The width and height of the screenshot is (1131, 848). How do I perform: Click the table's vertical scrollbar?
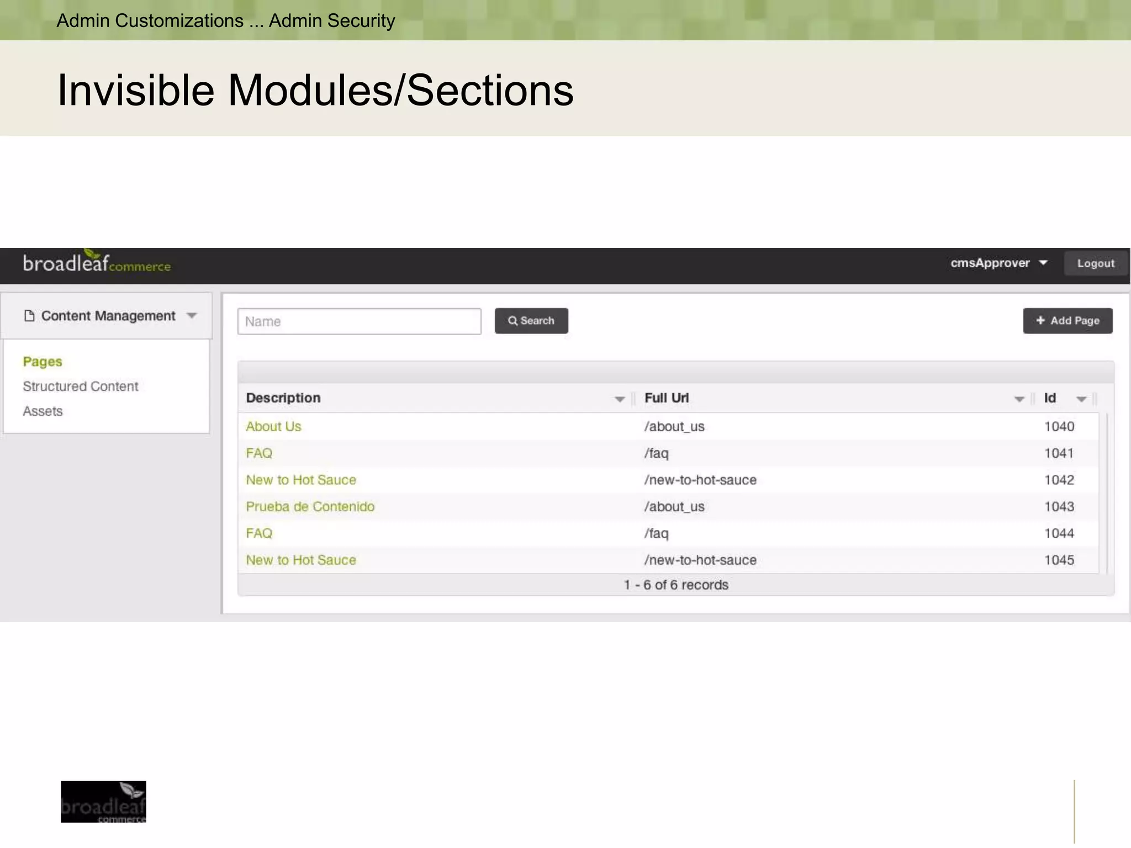point(1106,493)
